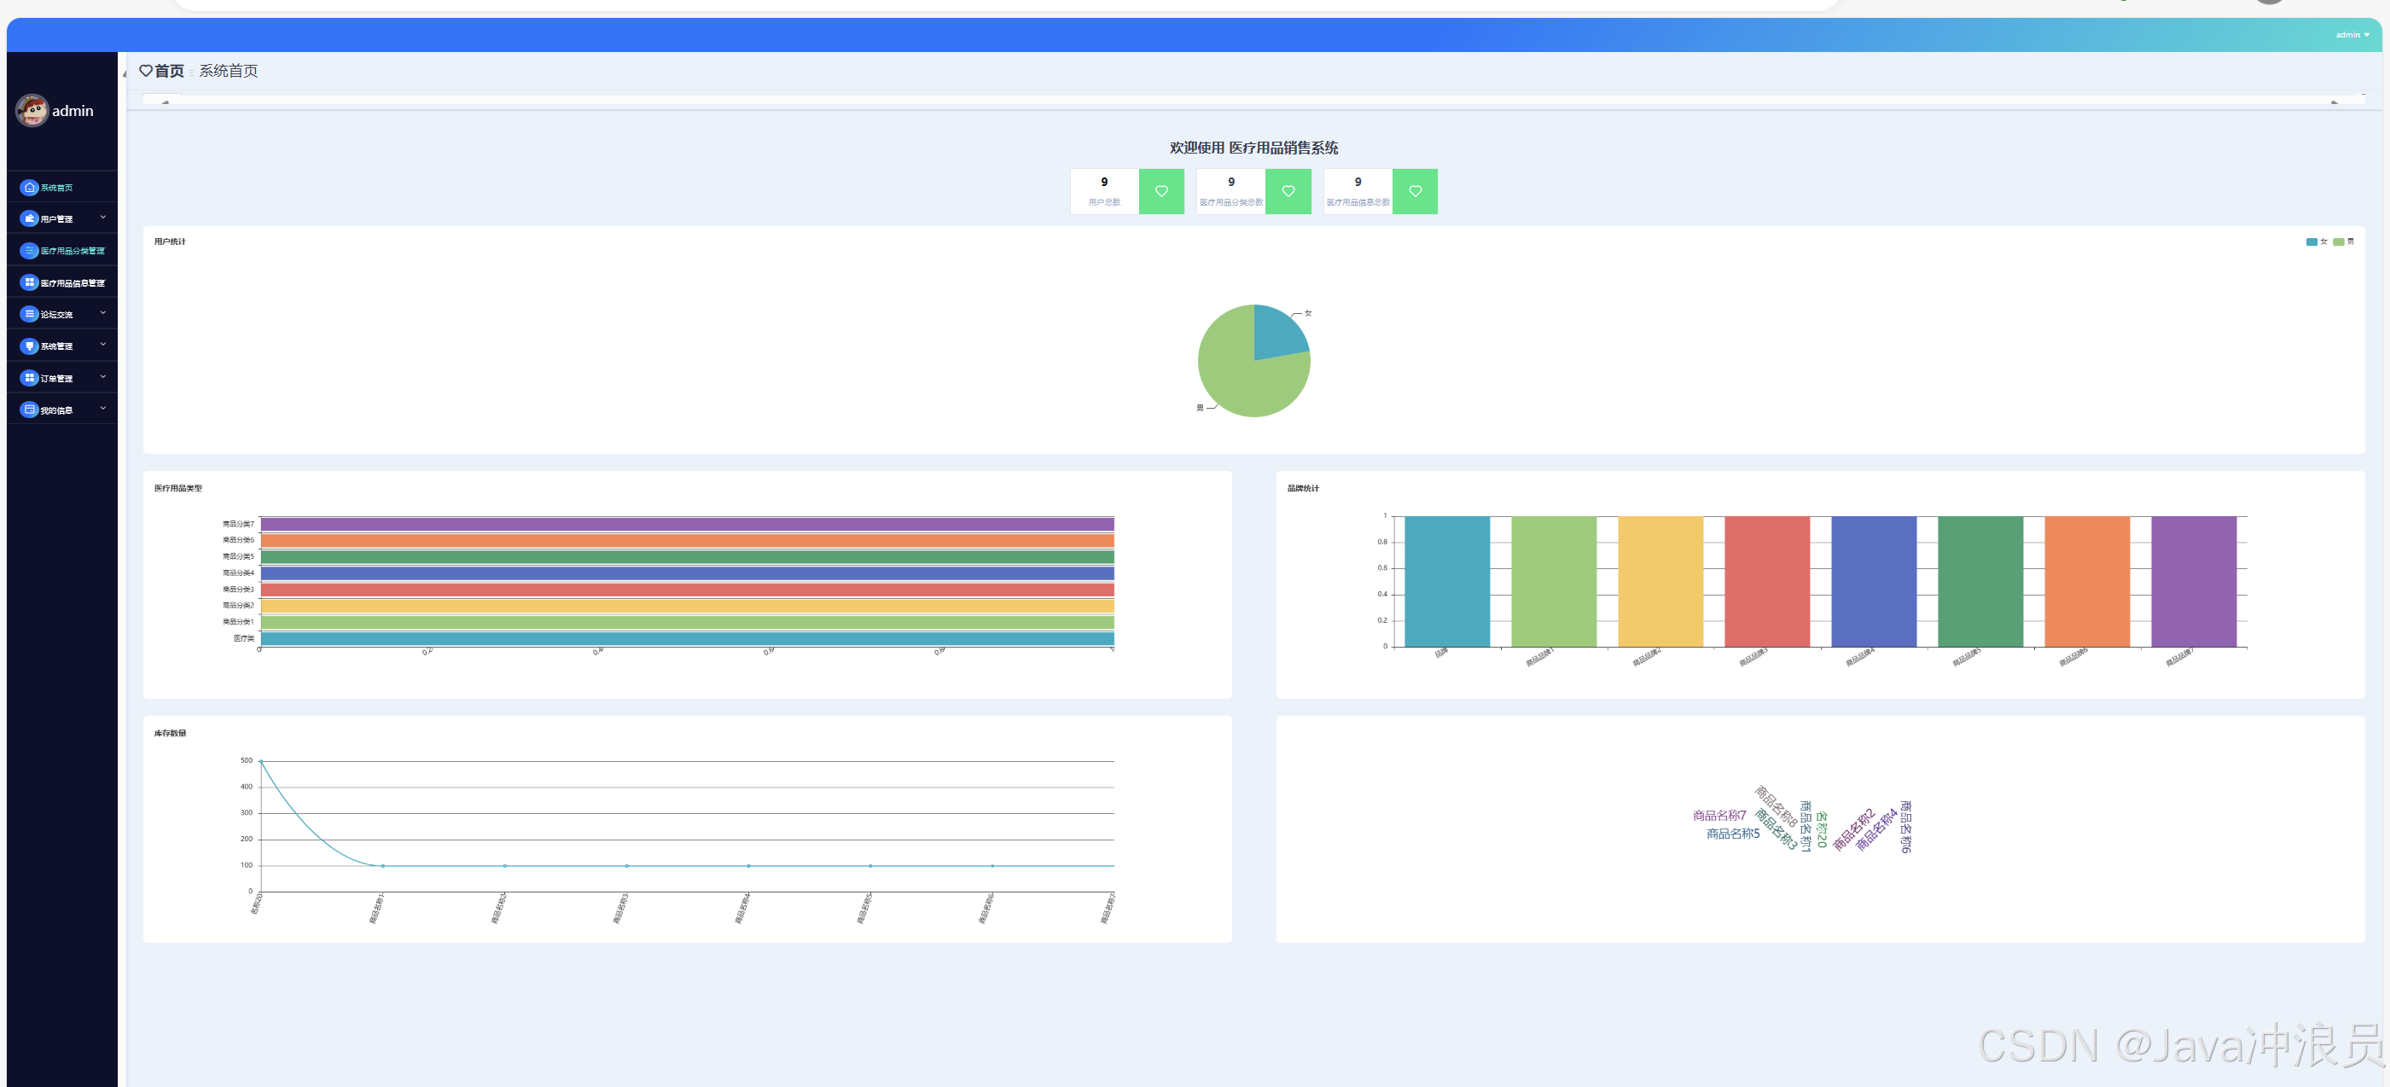Viewport: 2390px width, 1087px height.
Task: Click the 我的信息 card icon
Action: [30, 410]
